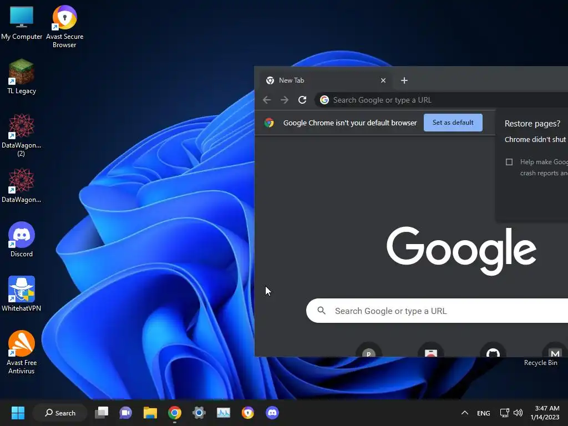Open the Chat (Teams) taskbar icon

tap(125, 413)
